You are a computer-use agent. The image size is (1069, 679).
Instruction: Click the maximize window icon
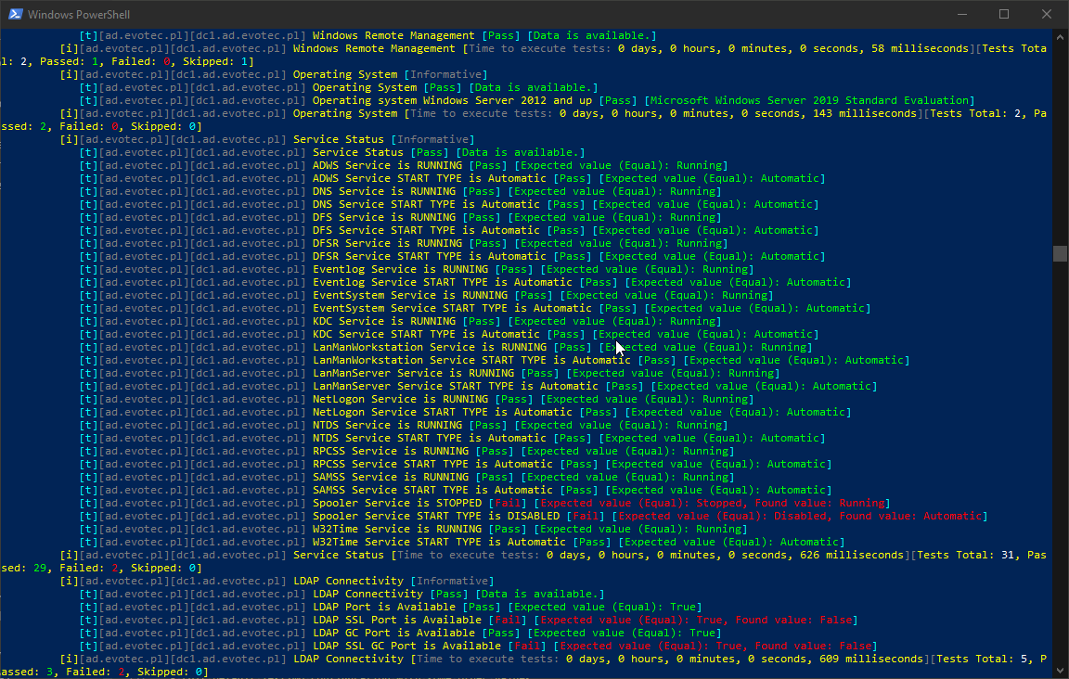tap(1004, 14)
